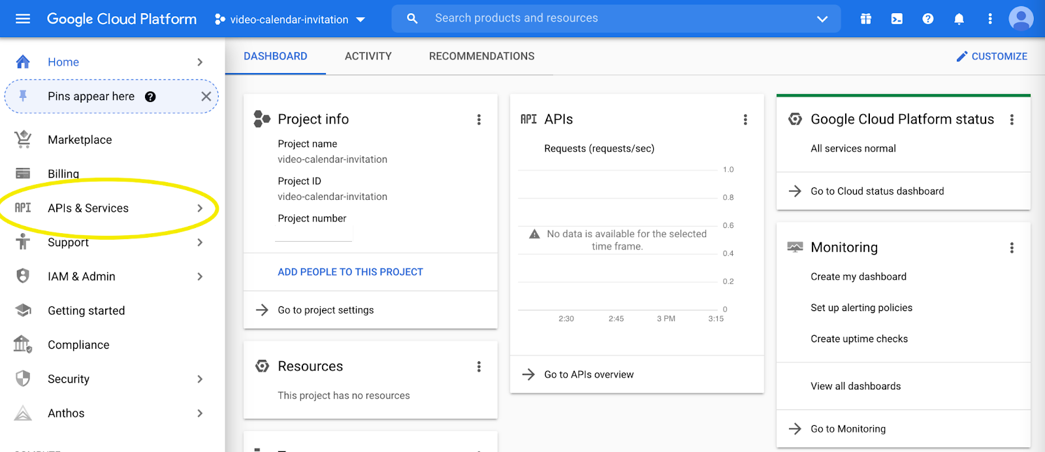1045x452 pixels.
Task: Expand the search bar dropdown arrow
Action: pos(822,19)
